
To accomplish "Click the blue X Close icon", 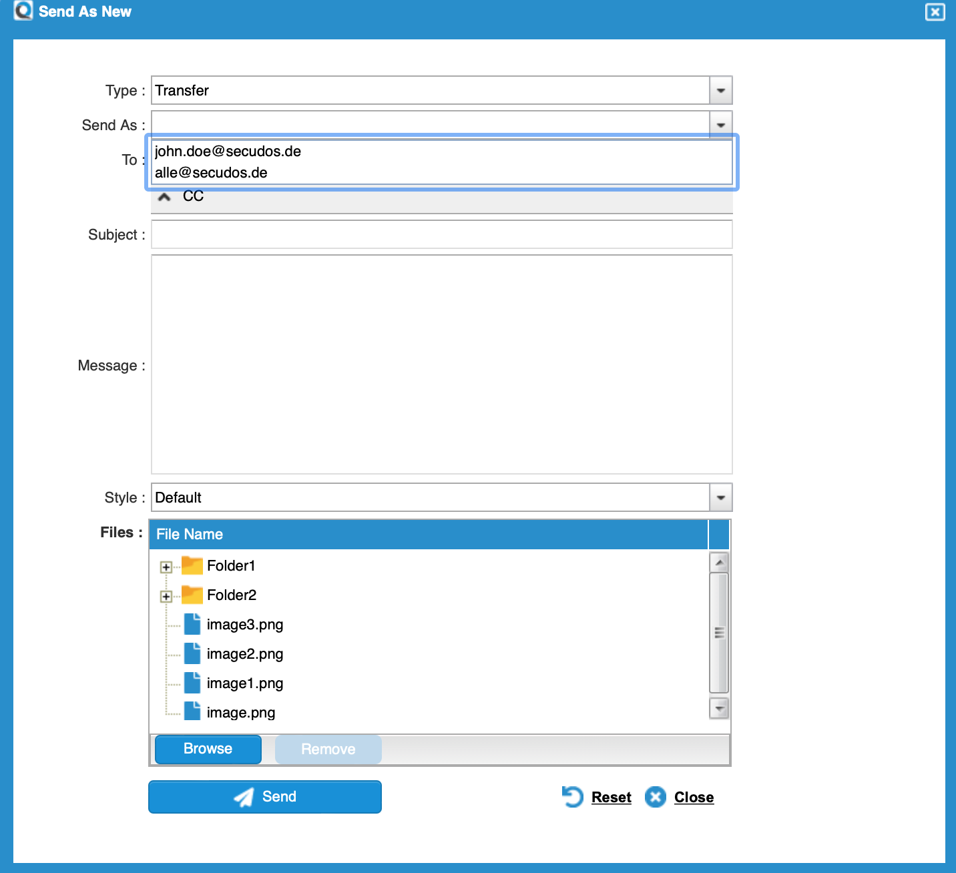I will coord(655,797).
